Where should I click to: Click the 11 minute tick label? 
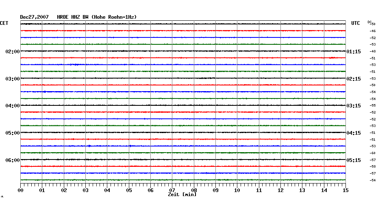point(259,190)
